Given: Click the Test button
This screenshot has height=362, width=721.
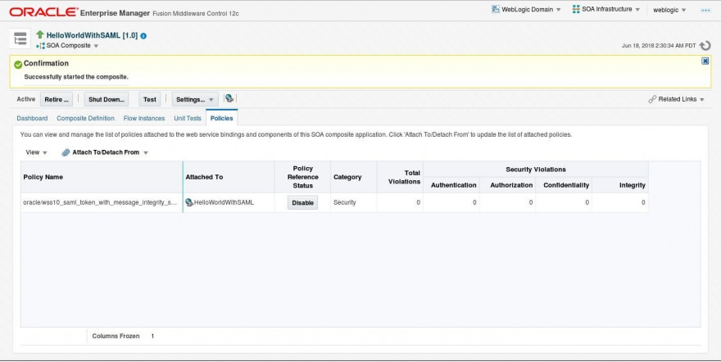Looking at the screenshot, I should point(149,99).
